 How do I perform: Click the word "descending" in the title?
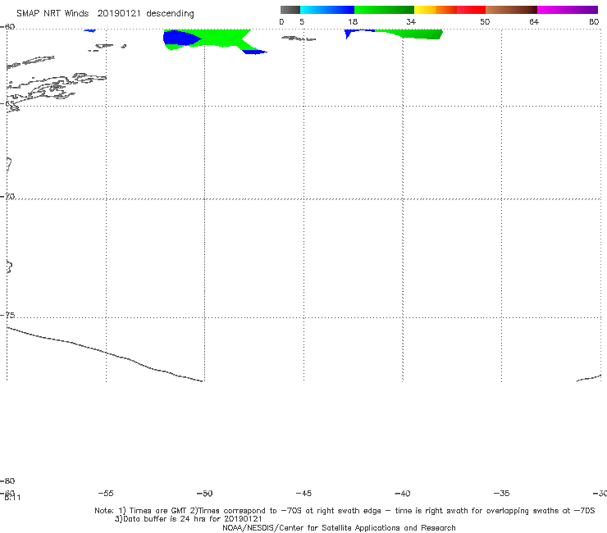(170, 14)
